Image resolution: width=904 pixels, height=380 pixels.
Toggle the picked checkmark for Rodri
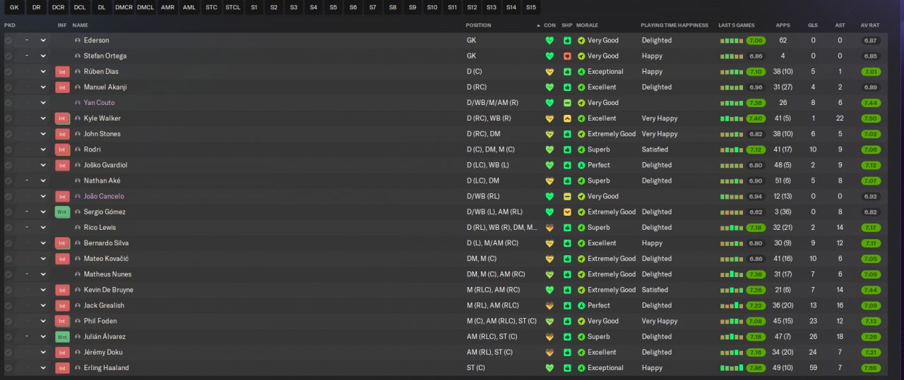pyautogui.click(x=8, y=149)
